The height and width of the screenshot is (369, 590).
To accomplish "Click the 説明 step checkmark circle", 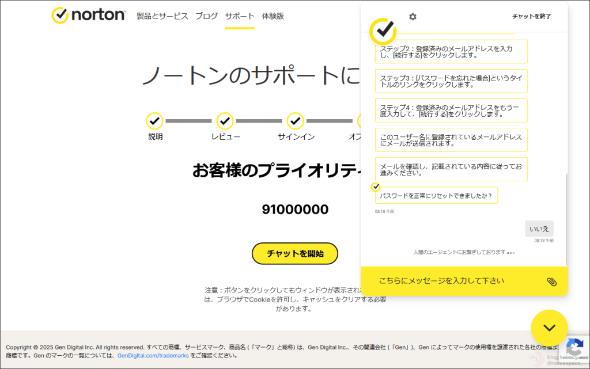I will click(x=154, y=121).
